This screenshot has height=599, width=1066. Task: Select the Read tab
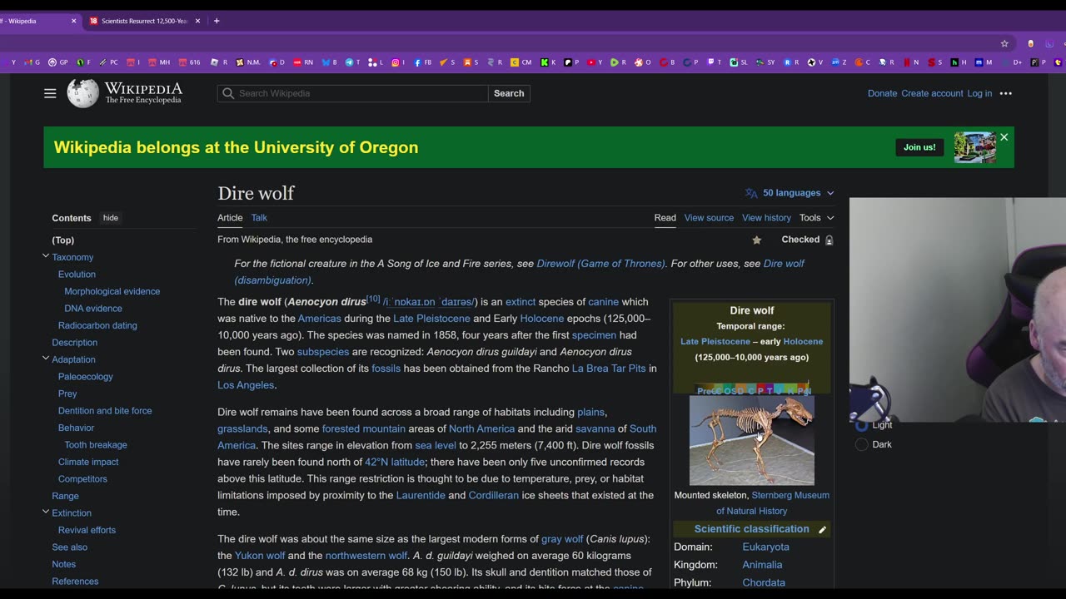665,218
